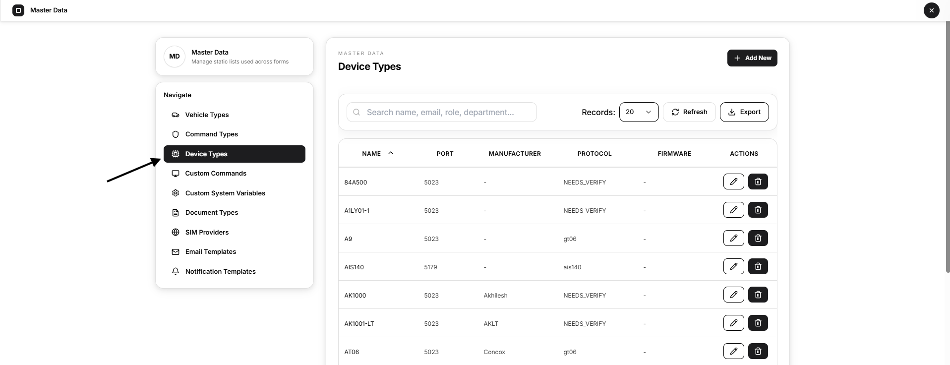The image size is (950, 365).
Task: Sort by the PROTOCOL column
Action: pyautogui.click(x=594, y=154)
